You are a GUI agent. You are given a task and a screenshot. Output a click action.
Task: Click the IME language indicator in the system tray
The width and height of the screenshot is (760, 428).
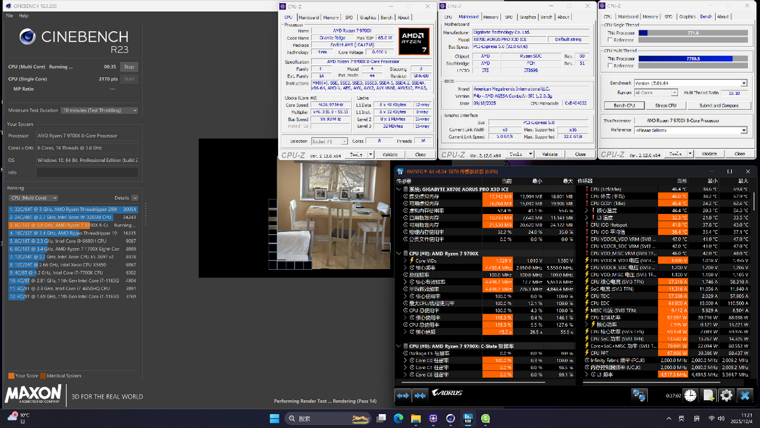(681, 419)
